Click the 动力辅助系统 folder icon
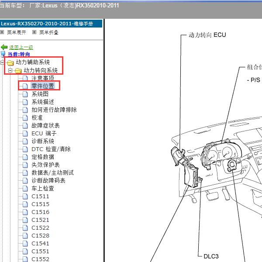This screenshot has height=262, width=262. [x=10, y=63]
